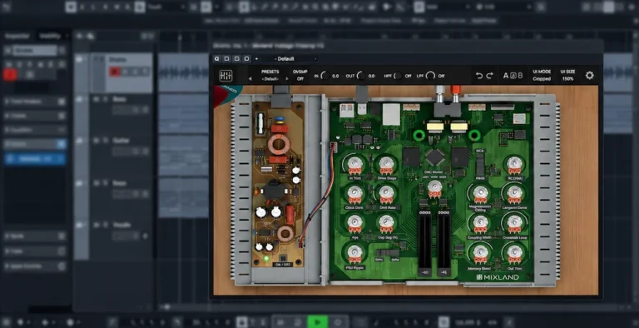Select A comparison state
The image size is (639, 328).
506,76
